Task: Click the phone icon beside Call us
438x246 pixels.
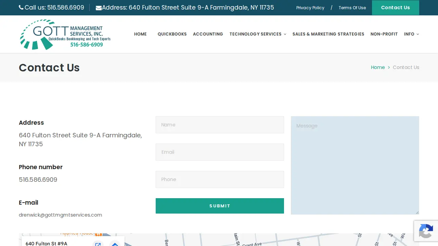Action: click(x=21, y=8)
